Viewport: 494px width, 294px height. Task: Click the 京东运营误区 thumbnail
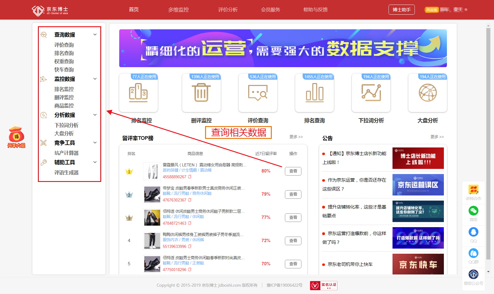tap(418, 185)
